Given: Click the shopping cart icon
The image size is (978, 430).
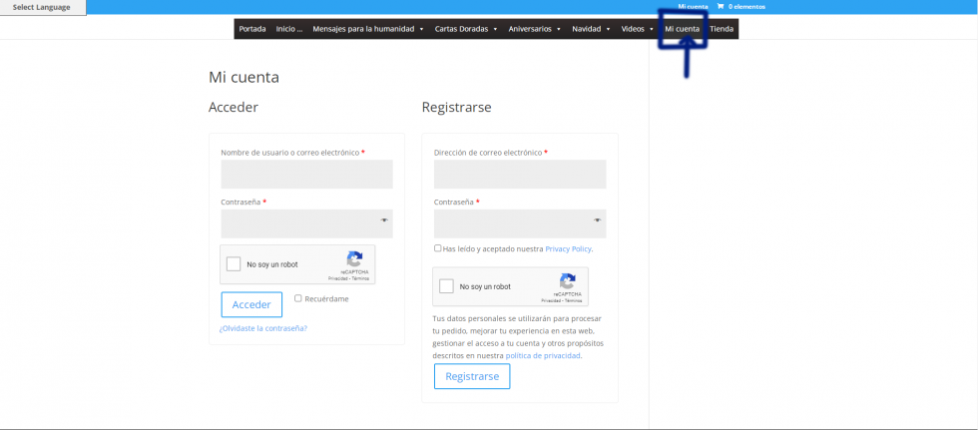Looking at the screenshot, I should (x=720, y=7).
